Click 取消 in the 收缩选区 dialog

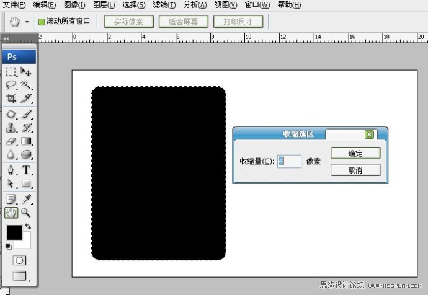[x=355, y=170]
